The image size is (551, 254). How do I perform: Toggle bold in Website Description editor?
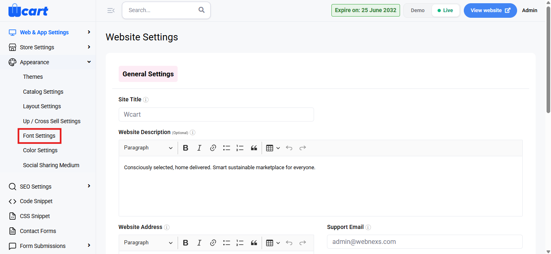[186, 148]
